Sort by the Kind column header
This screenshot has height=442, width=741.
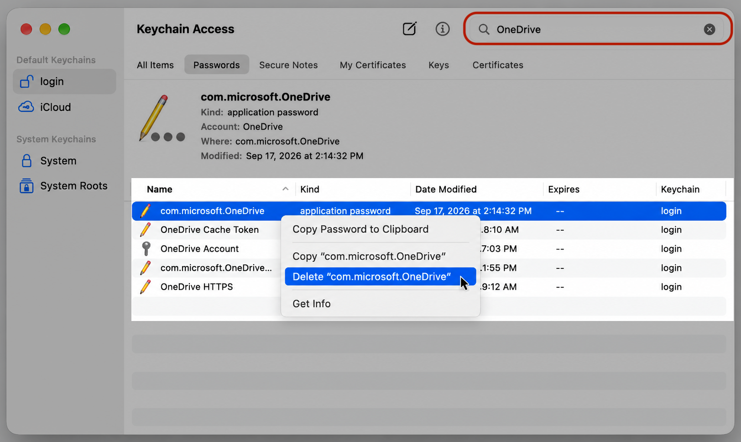309,189
